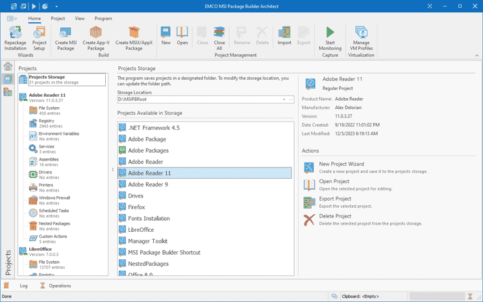
Task: Select Drives in storage list
Action: (x=205, y=195)
